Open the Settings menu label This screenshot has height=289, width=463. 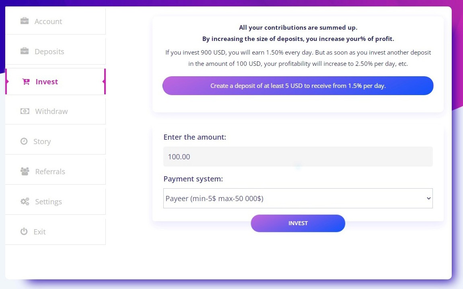[49, 202]
